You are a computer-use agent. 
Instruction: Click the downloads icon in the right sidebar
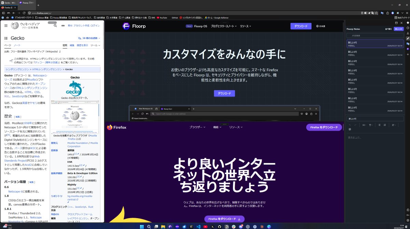click(x=408, y=33)
